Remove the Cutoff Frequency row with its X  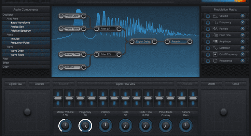pos(242,54)
